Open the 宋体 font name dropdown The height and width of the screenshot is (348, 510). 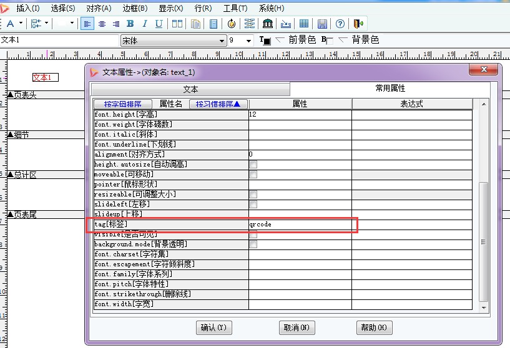pyautogui.click(x=222, y=41)
